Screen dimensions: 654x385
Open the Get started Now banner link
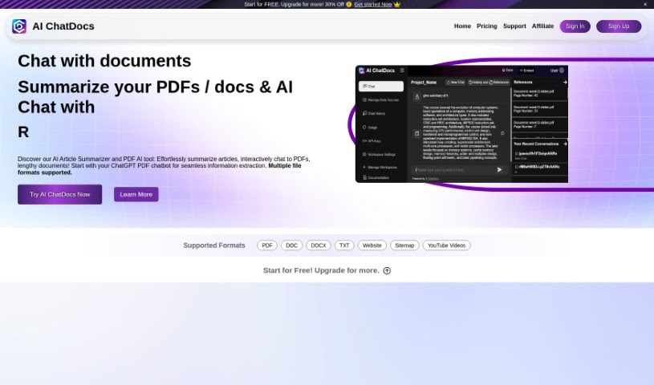(373, 4)
